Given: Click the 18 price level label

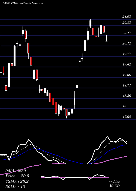Looking at the screenshot, I should pyautogui.click(x=125, y=106).
